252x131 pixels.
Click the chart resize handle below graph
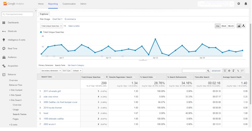(x=143, y=60)
